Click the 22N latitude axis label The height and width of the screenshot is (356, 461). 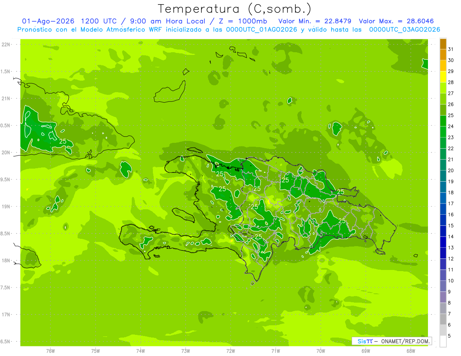click(6, 45)
